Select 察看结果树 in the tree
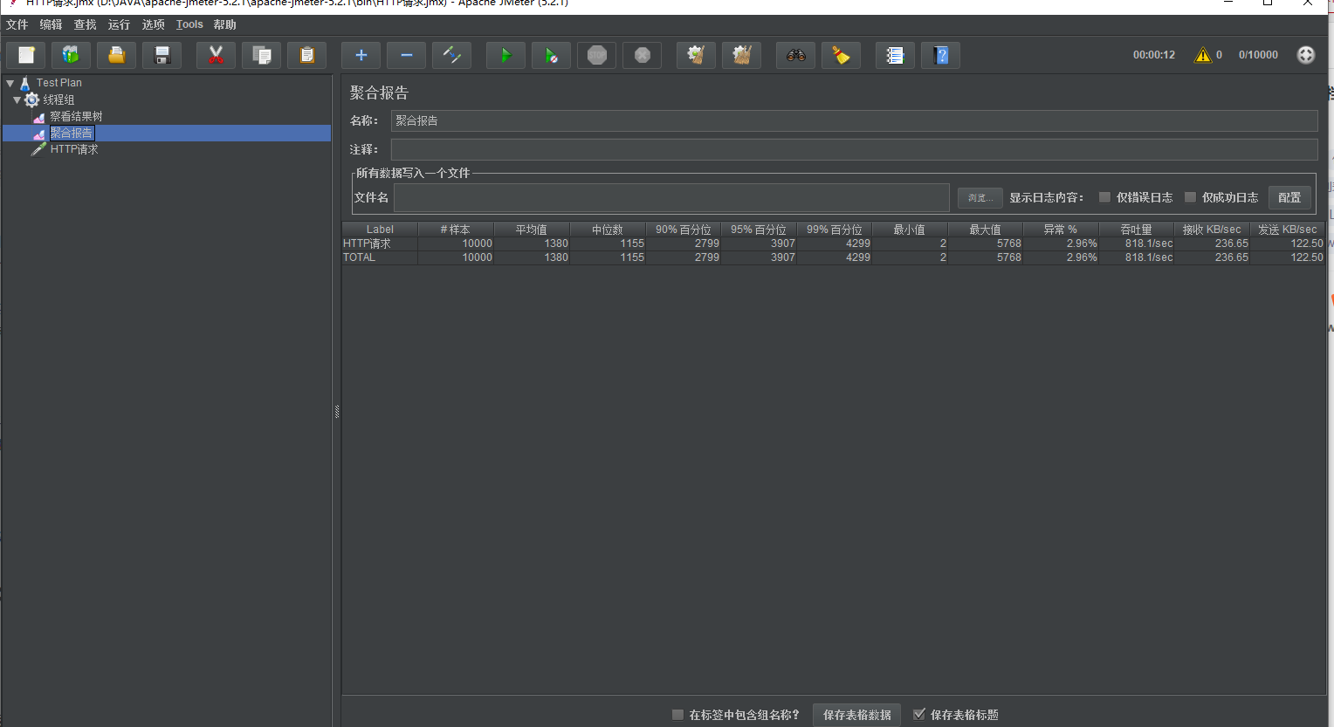 [76, 117]
